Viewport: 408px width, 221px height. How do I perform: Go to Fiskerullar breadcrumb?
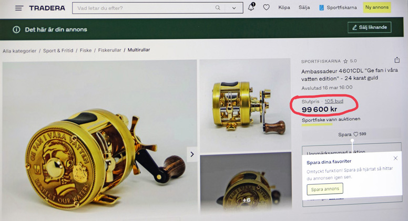pos(109,50)
